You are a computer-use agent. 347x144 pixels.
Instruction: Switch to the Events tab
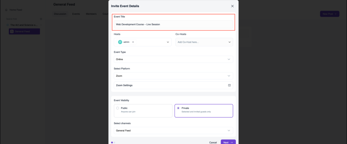tap(76, 14)
